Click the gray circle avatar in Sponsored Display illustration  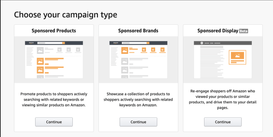(x=202, y=43)
